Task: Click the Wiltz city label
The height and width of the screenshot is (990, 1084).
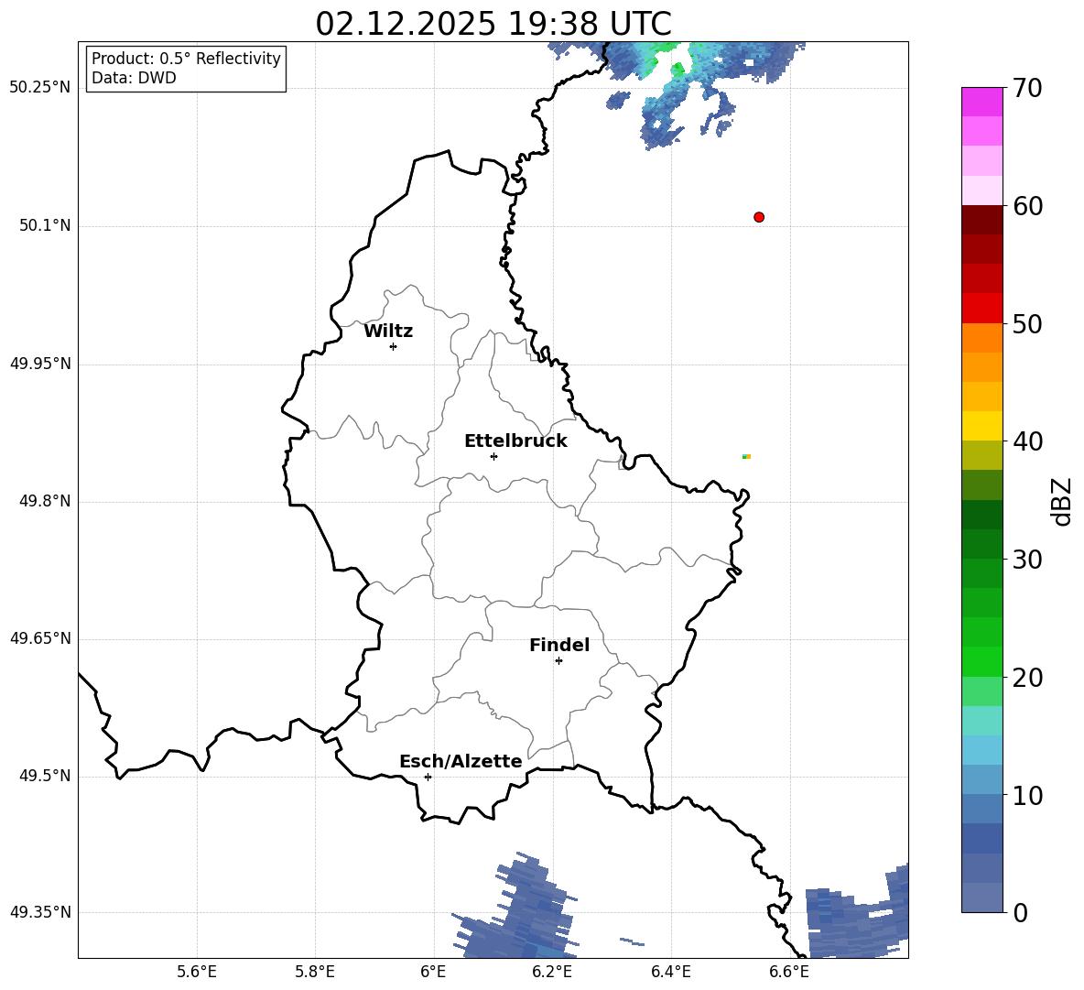Action: 388,332
